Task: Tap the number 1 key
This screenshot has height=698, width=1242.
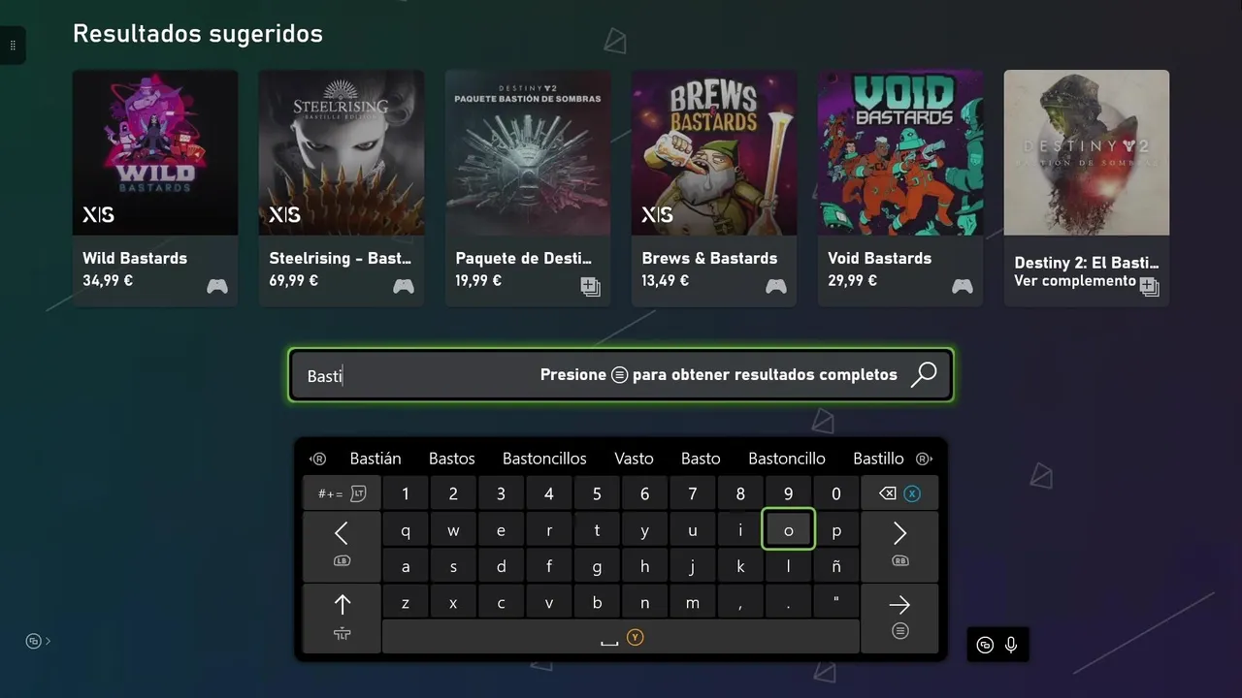Action: coord(406,493)
